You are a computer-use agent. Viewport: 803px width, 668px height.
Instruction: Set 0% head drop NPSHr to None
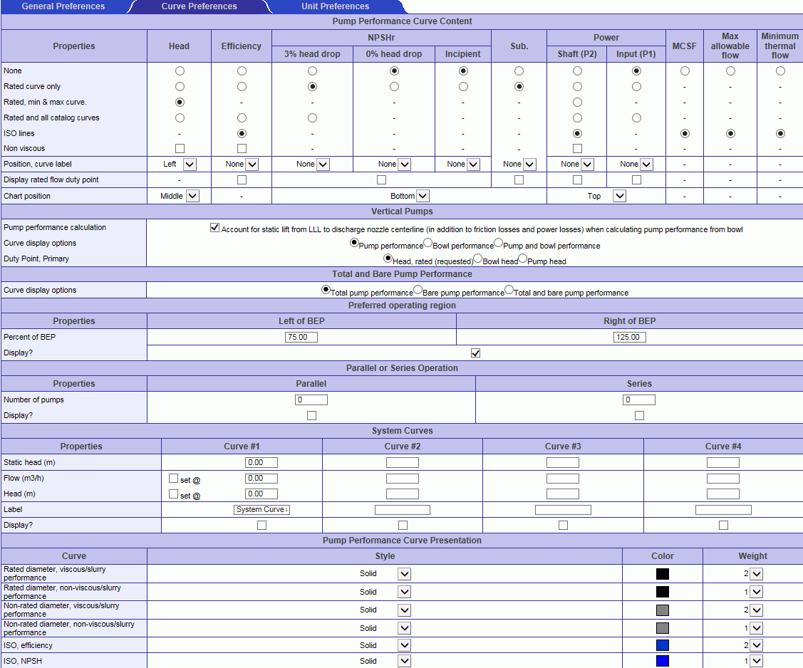coord(394,71)
